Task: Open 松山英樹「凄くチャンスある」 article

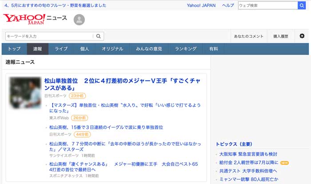Action: click(x=124, y=167)
